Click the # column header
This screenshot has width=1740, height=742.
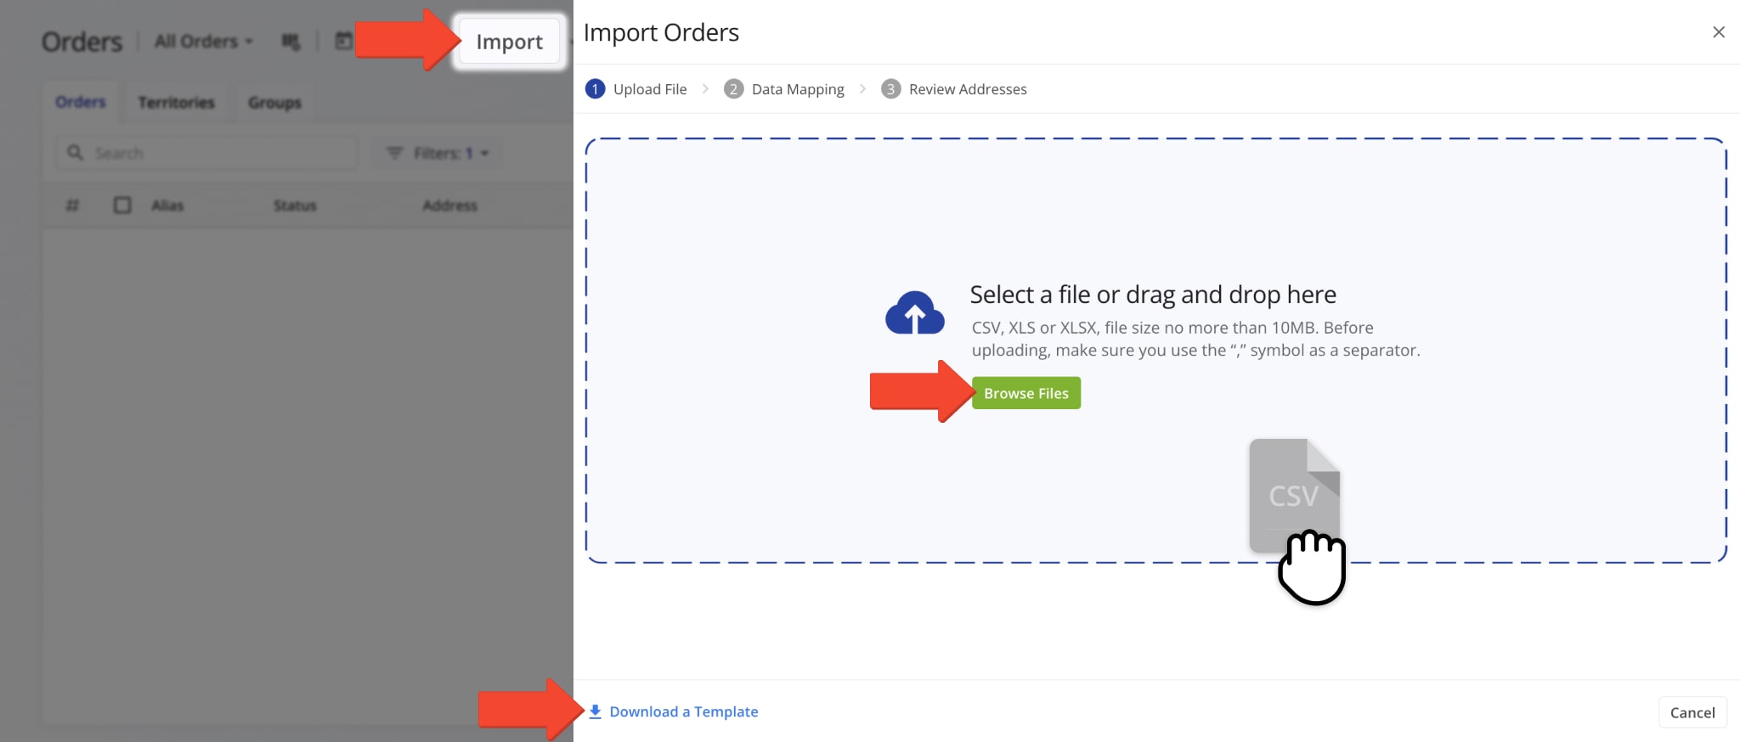click(x=73, y=205)
